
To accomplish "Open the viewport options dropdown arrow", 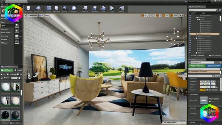I will coord(25,15).
